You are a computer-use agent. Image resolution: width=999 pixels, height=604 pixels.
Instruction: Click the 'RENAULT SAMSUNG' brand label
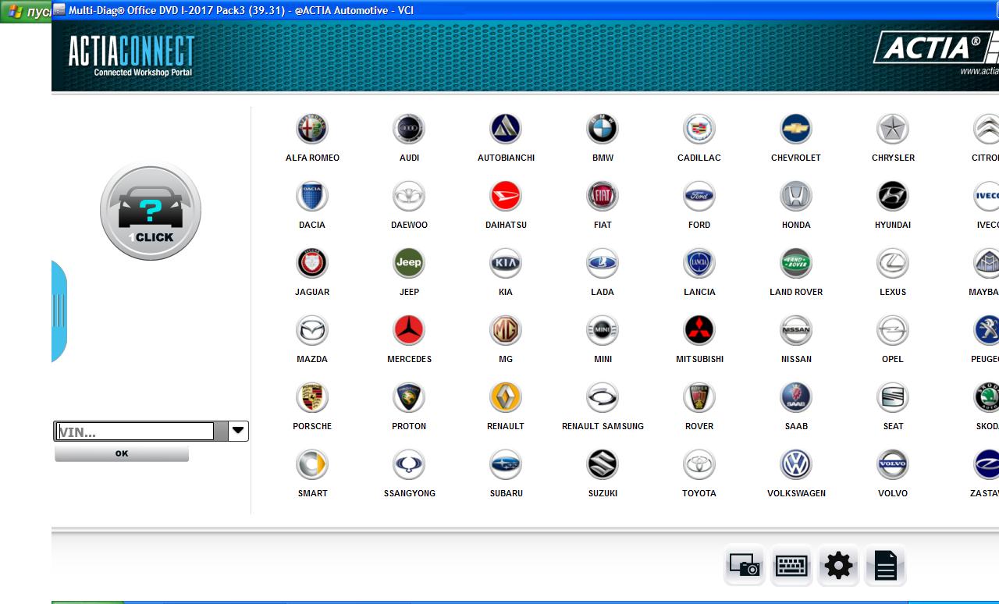pos(603,426)
